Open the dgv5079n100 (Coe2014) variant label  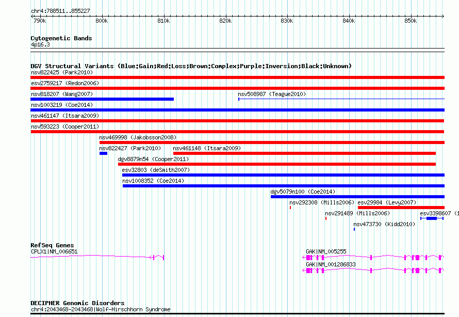point(303,192)
